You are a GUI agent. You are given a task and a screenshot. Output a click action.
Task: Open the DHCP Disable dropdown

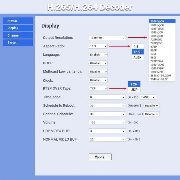tap(98, 63)
